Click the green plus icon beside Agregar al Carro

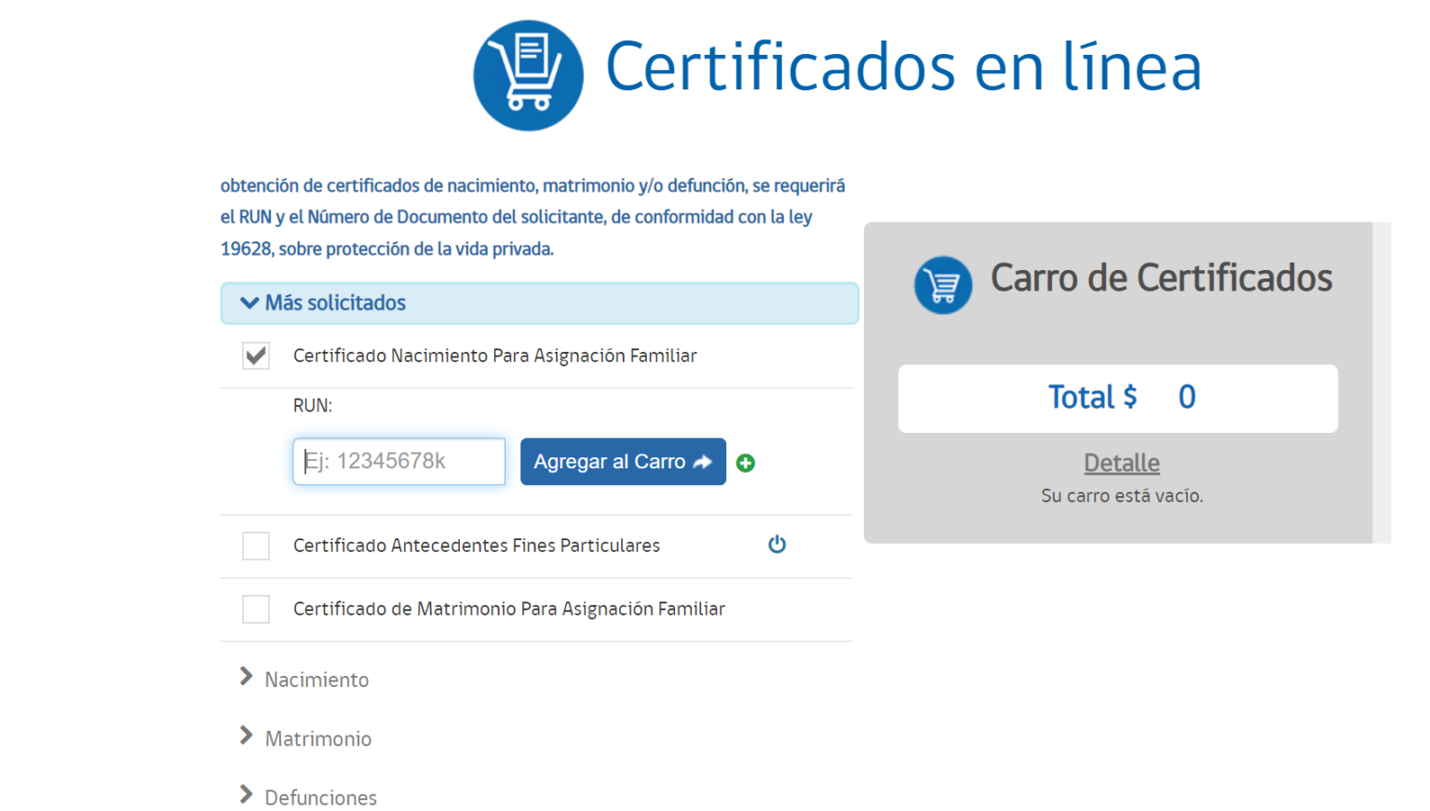point(745,463)
